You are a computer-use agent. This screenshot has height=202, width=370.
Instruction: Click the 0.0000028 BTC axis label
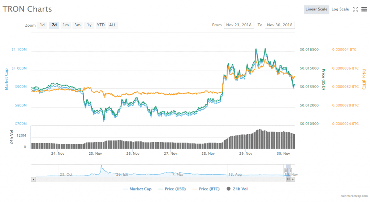click(345, 105)
